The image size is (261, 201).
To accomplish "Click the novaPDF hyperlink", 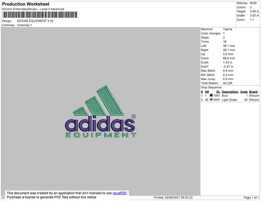I will click(x=120, y=193).
